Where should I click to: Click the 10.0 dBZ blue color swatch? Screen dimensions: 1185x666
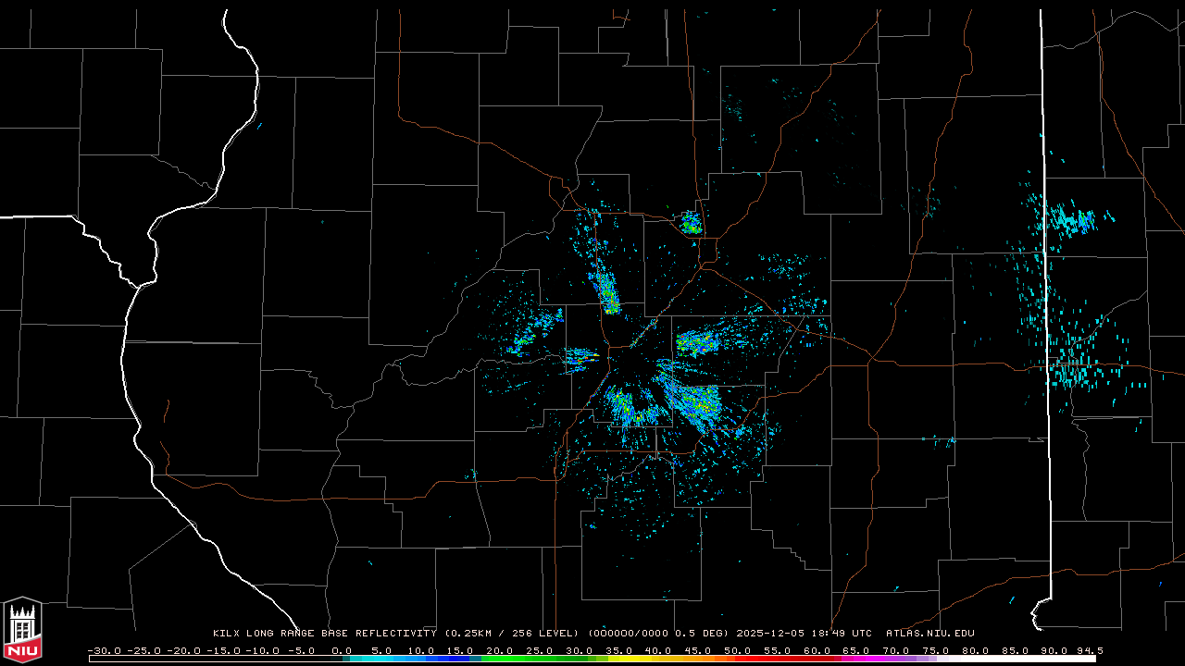pyautogui.click(x=421, y=659)
